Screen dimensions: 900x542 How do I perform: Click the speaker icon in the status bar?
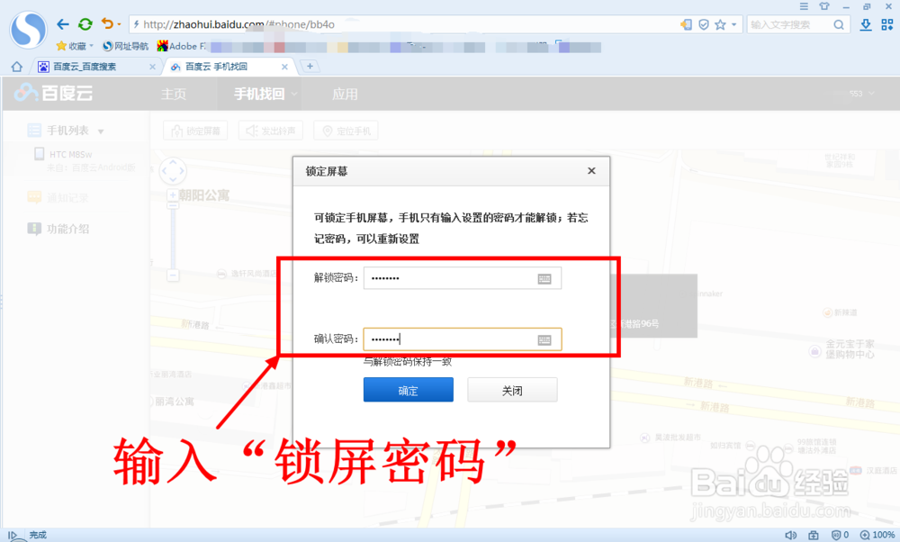pos(791,533)
